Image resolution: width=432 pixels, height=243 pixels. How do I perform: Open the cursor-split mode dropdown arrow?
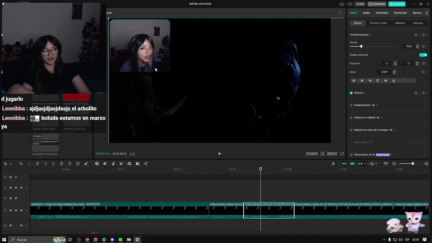pyautogui.click(x=376, y=164)
